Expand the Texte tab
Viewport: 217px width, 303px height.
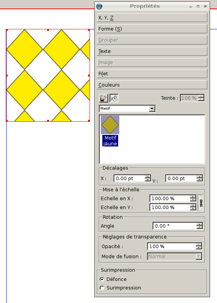(x=152, y=51)
